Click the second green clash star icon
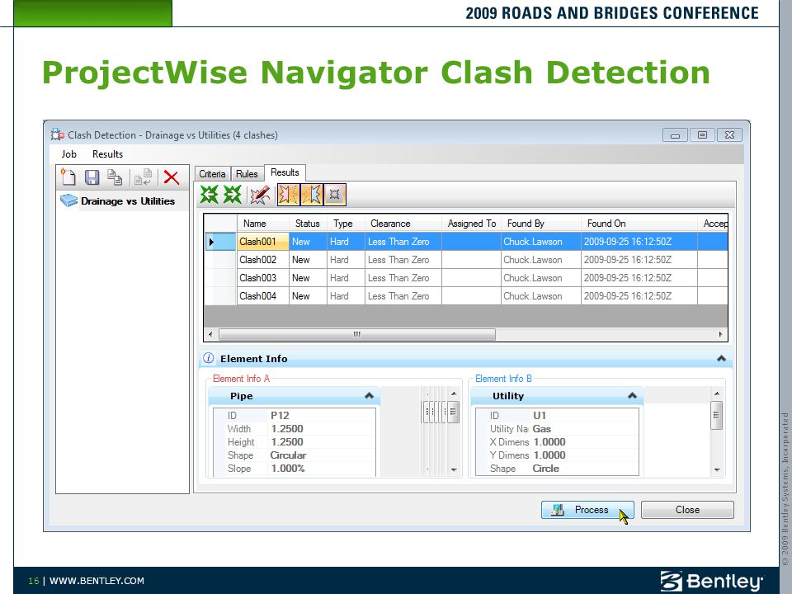Viewport: 792px width, 594px height. click(x=233, y=195)
